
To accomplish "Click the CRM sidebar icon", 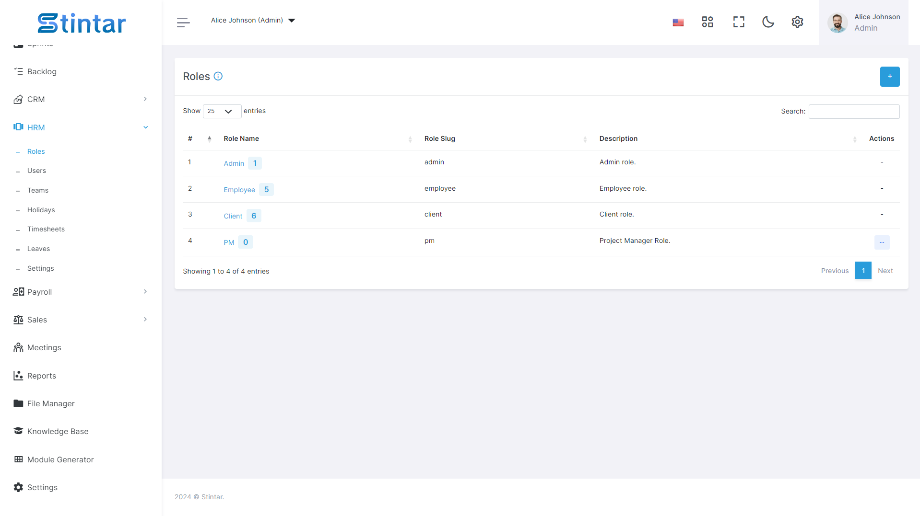I will (x=18, y=99).
